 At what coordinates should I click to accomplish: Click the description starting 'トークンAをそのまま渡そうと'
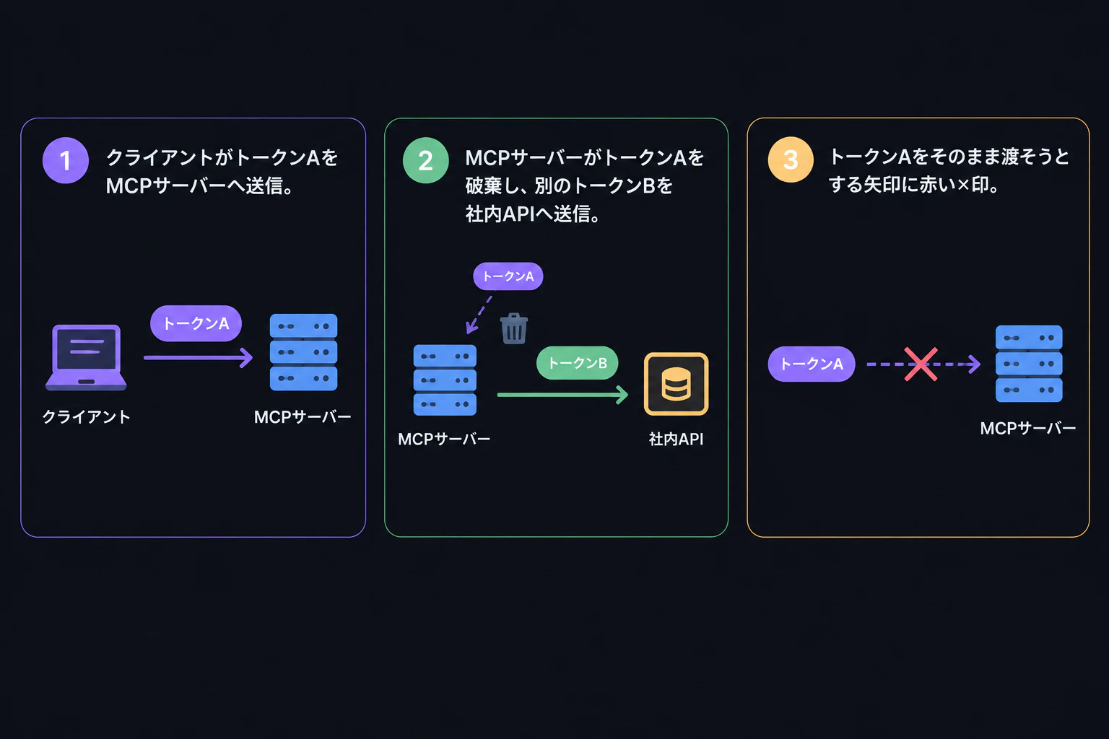coord(949,170)
